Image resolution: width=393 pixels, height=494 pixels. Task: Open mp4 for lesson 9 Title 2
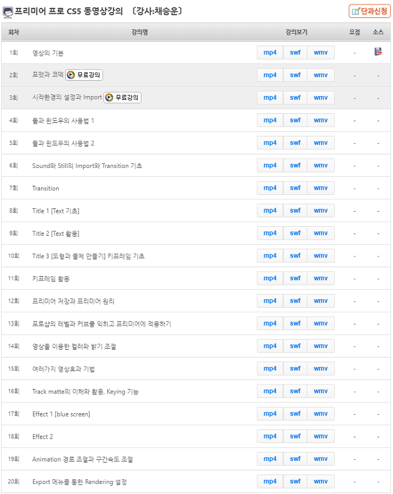pos(270,233)
